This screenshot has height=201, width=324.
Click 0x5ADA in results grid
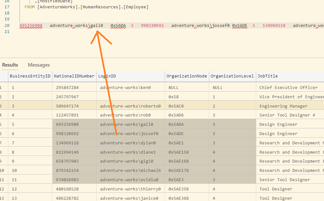point(187,124)
